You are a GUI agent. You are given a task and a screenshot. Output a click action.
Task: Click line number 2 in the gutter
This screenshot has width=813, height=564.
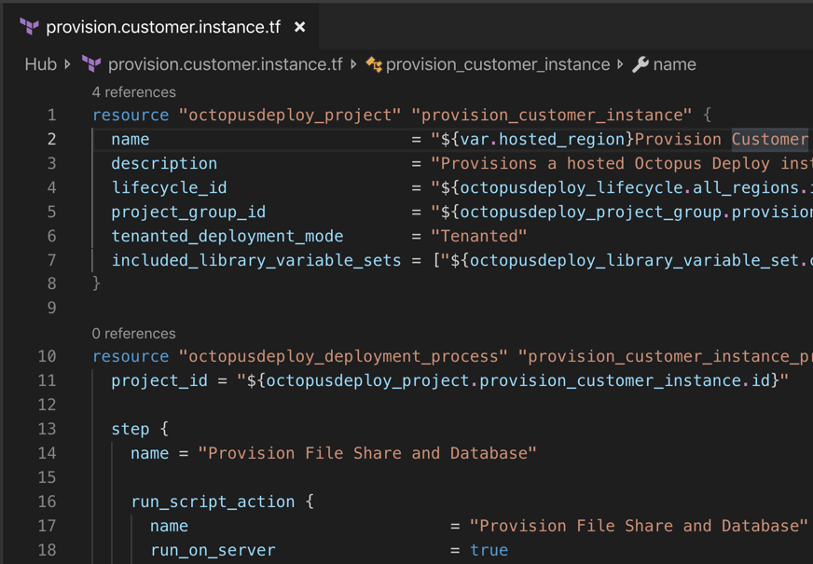click(x=52, y=139)
